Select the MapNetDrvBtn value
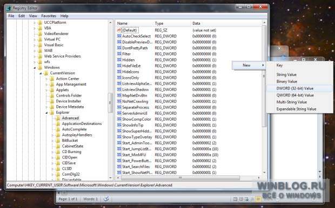Viewport: 335px width, 208px height. click(x=135, y=95)
